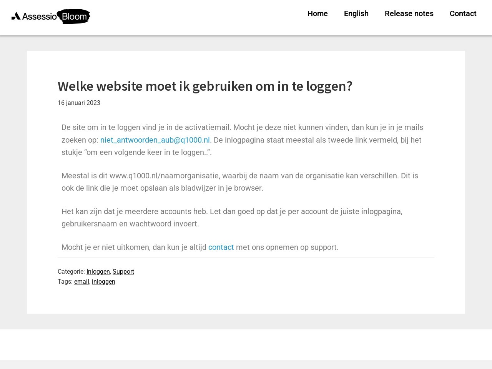
Task: Open the Release notes page
Action: coord(409,13)
